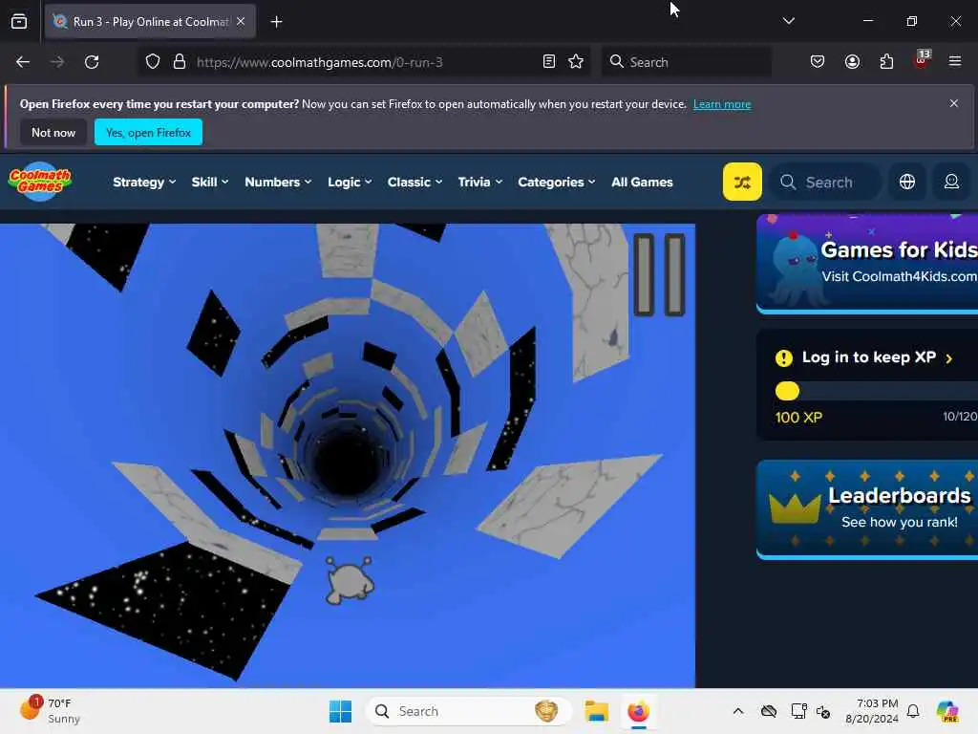Click the site security padlock icon
The height and width of the screenshot is (734, 978).
[x=180, y=62]
